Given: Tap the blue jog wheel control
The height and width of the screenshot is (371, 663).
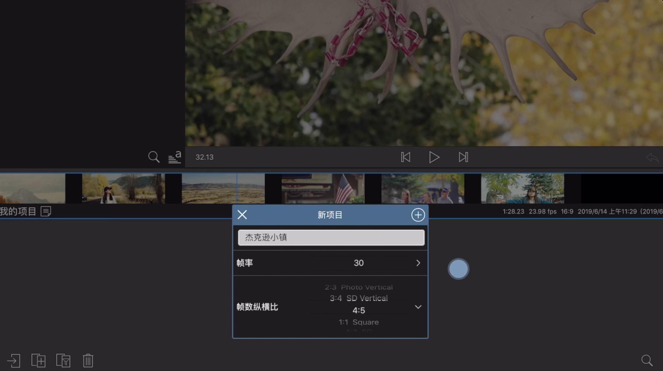Looking at the screenshot, I should click(458, 268).
